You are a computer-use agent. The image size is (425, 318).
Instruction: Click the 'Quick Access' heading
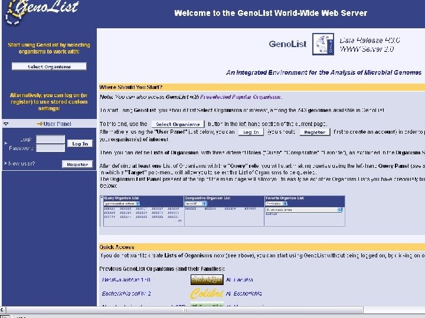click(117, 247)
